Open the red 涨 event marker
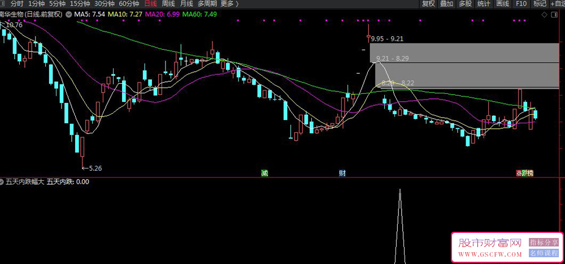Image resolution: width=565 pixels, height=264 pixels. coord(519,174)
